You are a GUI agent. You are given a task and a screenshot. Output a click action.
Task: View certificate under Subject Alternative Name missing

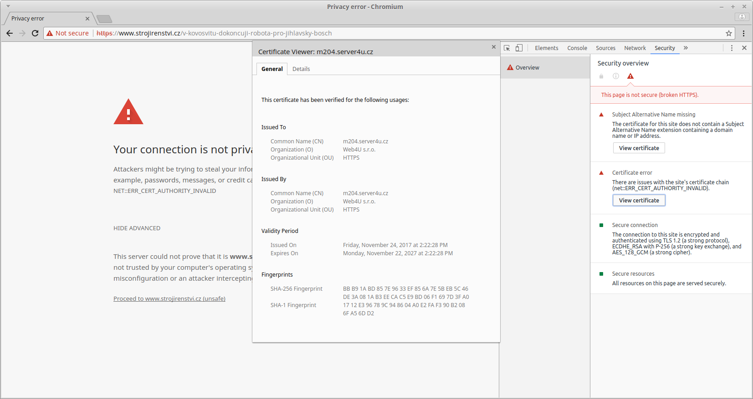639,148
